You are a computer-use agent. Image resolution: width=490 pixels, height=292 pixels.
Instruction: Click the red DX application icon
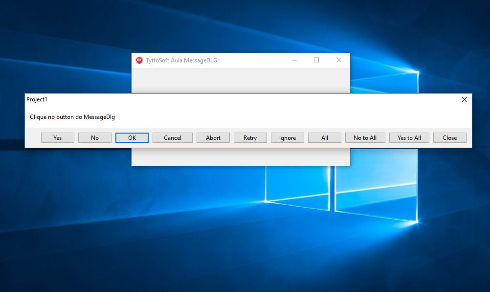(139, 60)
